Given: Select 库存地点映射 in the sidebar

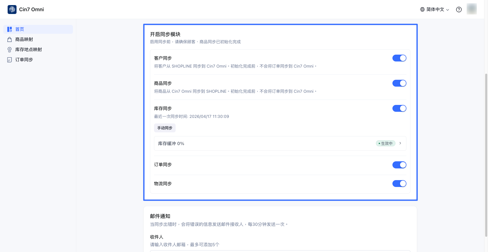Looking at the screenshot, I should [38, 50].
